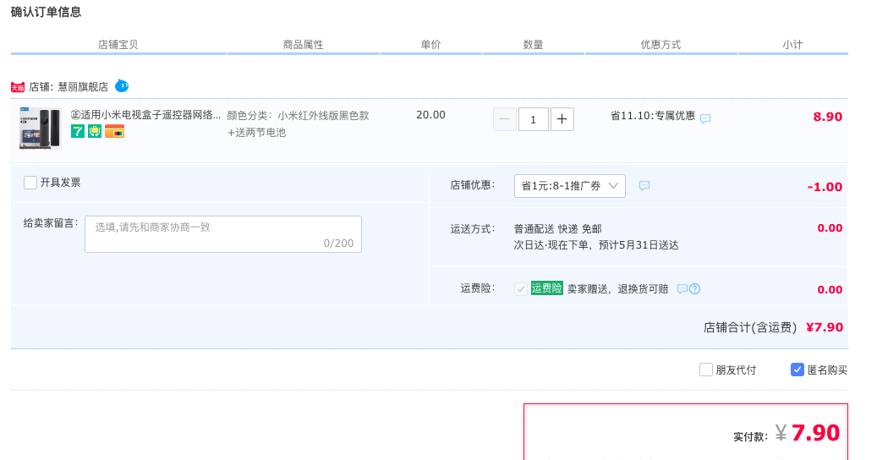
Task: Open the remote control product thumbnail
Action: tap(40, 129)
